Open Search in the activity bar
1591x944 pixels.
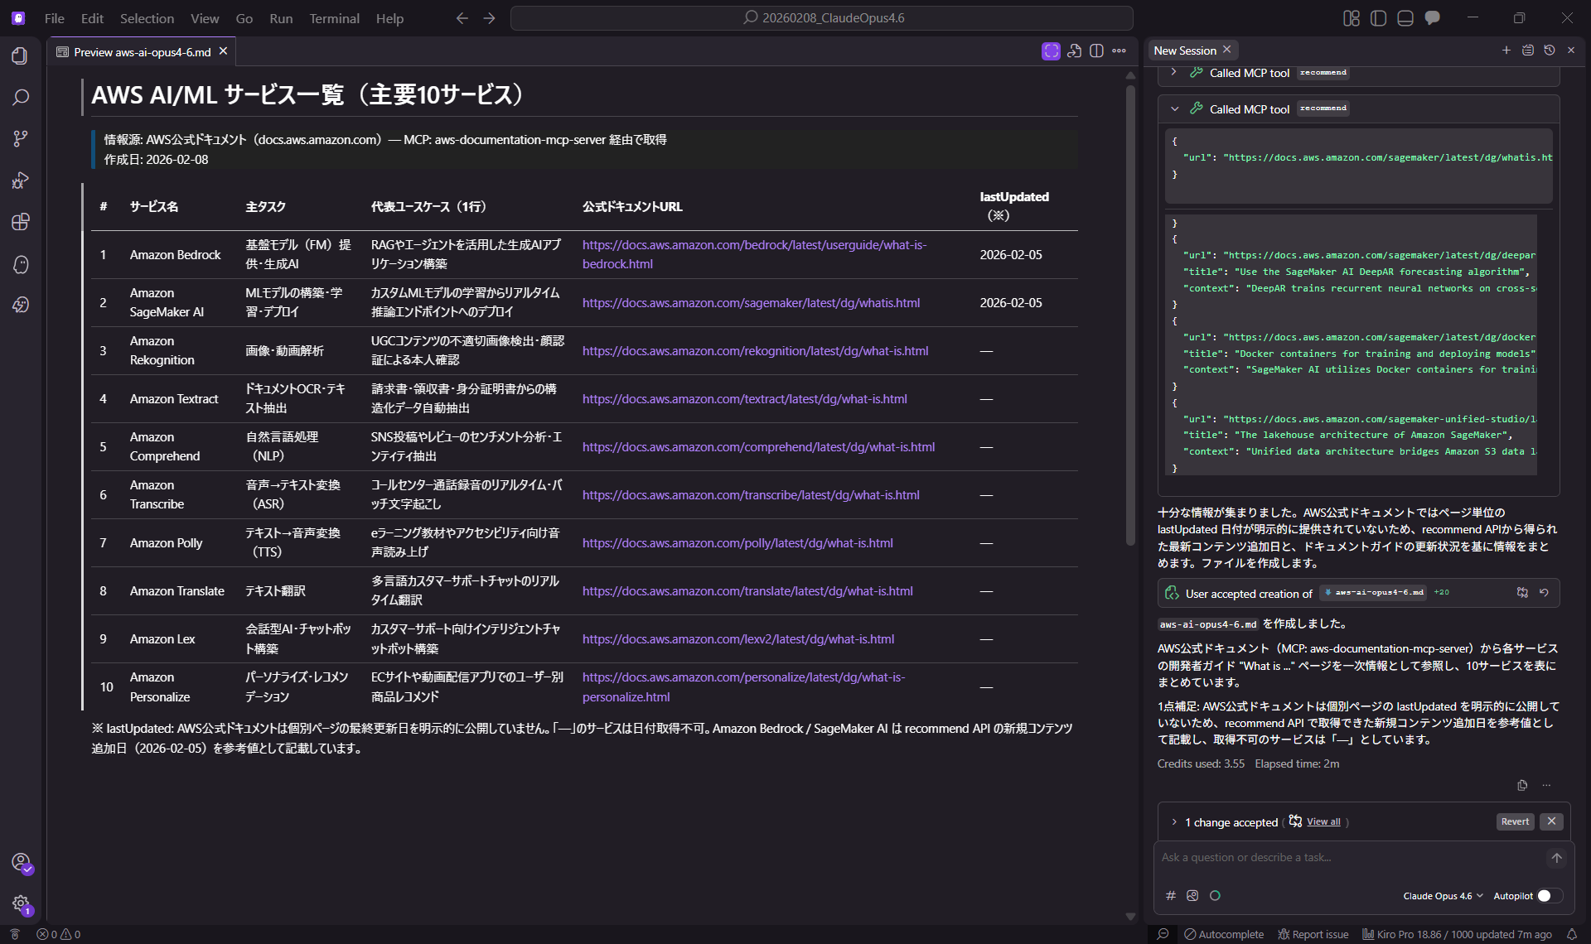(20, 97)
